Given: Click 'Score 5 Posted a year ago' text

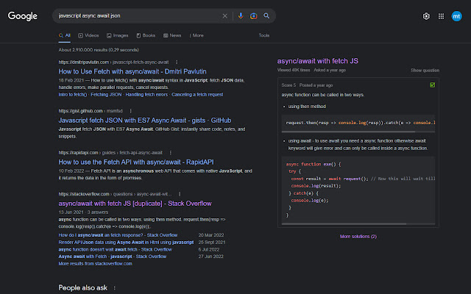Looking at the screenshot, I should 307,85.
